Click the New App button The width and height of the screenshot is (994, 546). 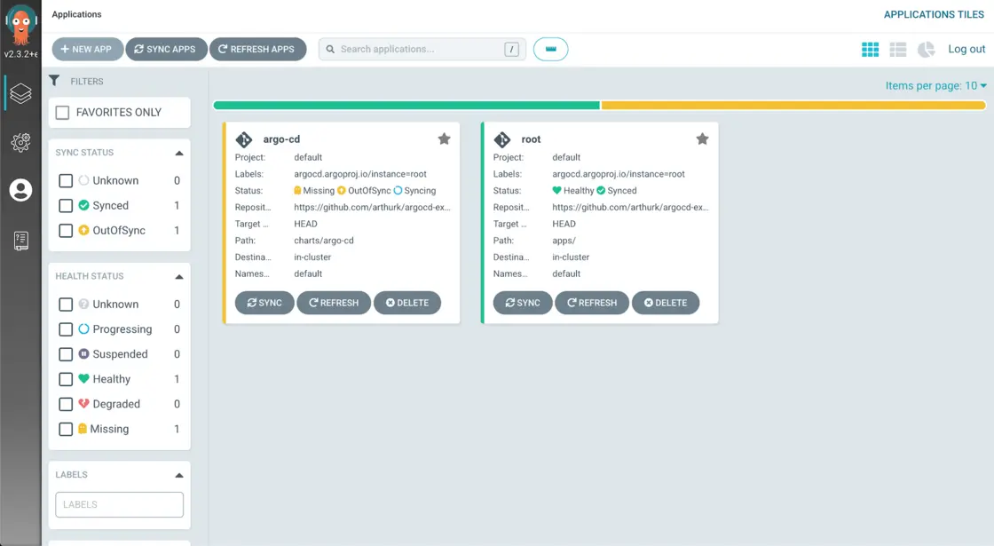coord(87,50)
